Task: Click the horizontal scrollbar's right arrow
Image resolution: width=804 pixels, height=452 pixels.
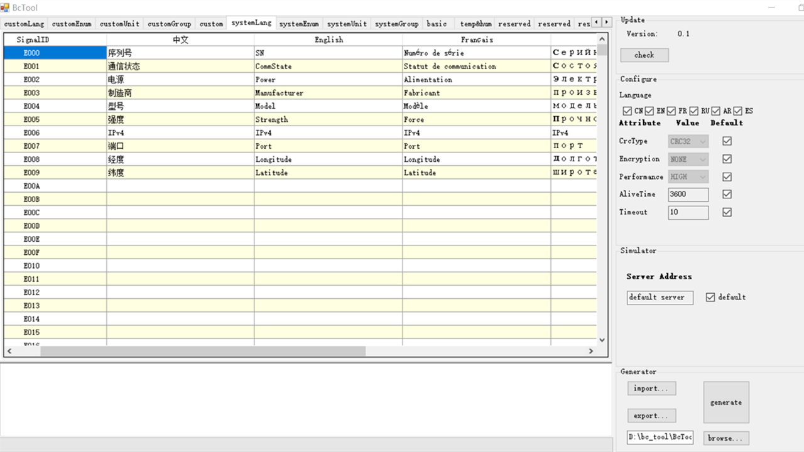Action: [x=591, y=351]
